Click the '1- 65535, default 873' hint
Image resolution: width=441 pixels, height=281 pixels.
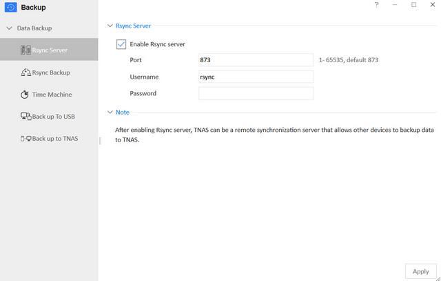coord(349,60)
